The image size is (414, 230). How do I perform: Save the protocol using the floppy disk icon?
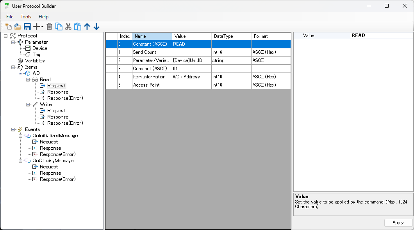27,27
